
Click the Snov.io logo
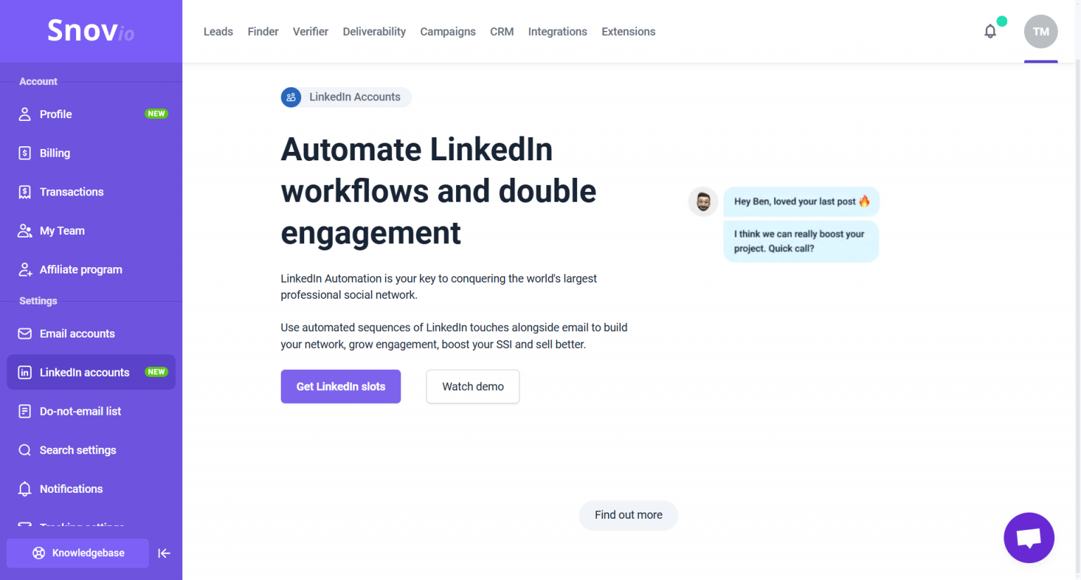[91, 31]
